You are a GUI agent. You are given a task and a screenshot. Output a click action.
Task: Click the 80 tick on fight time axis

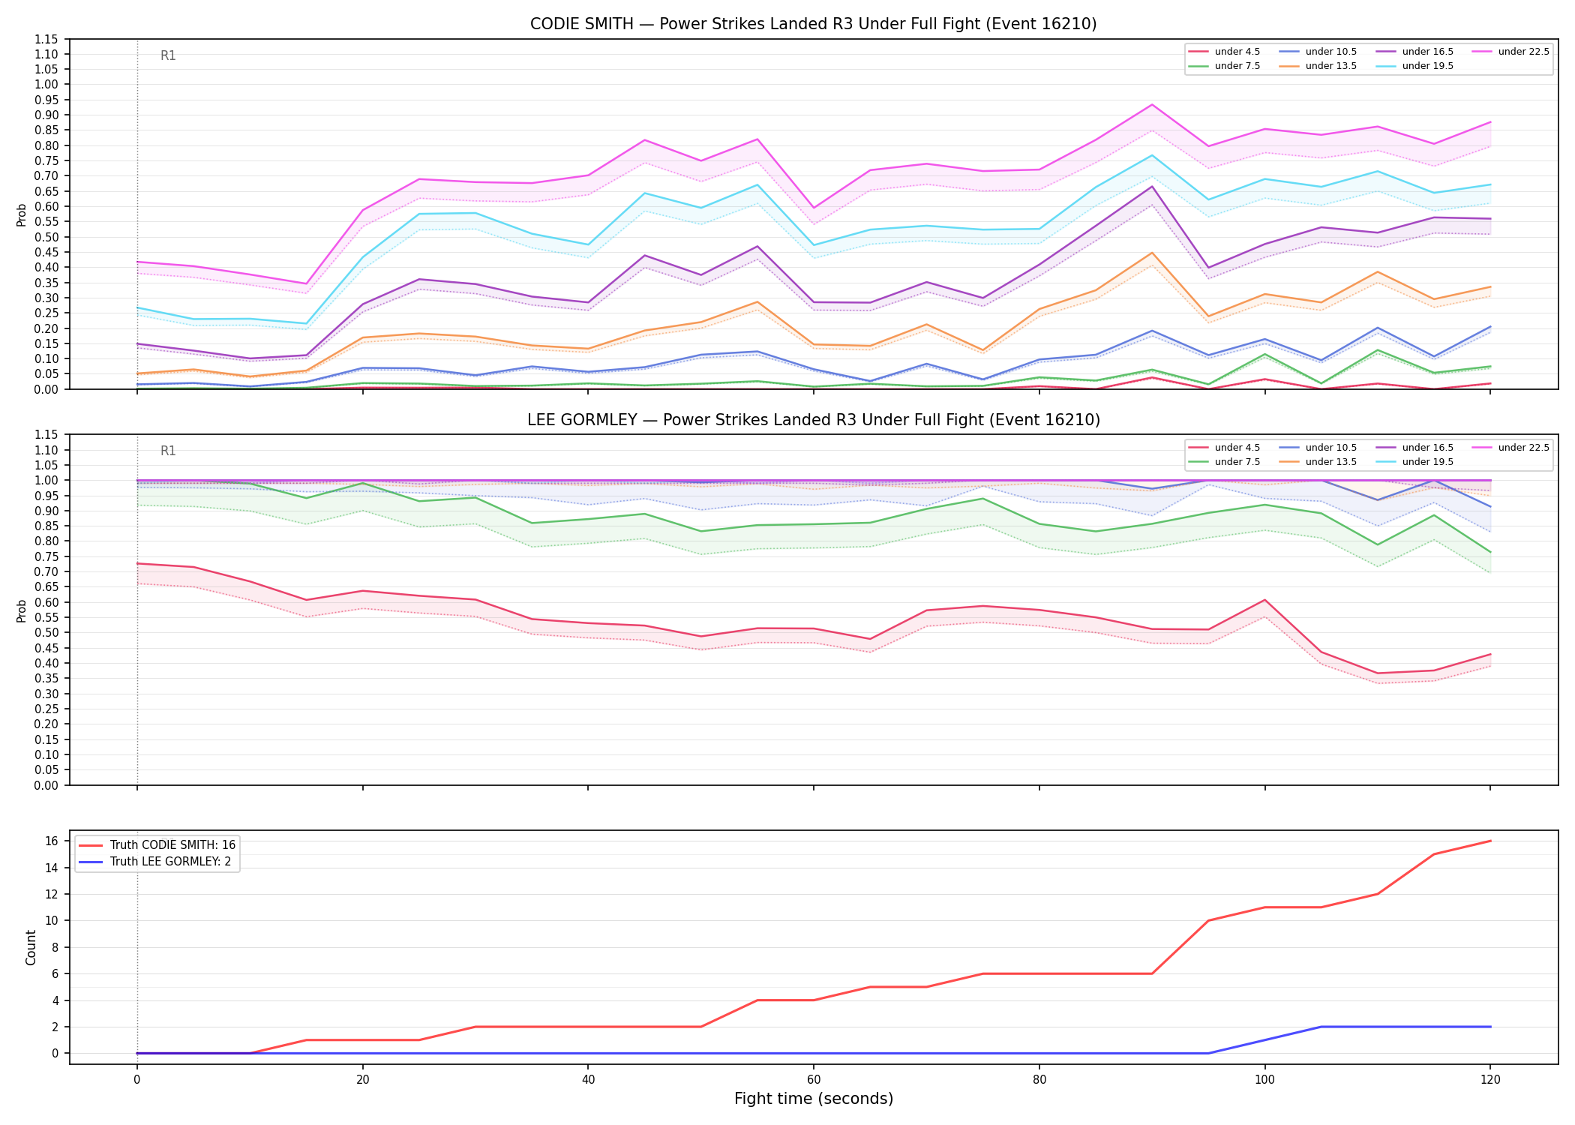1039,1080
